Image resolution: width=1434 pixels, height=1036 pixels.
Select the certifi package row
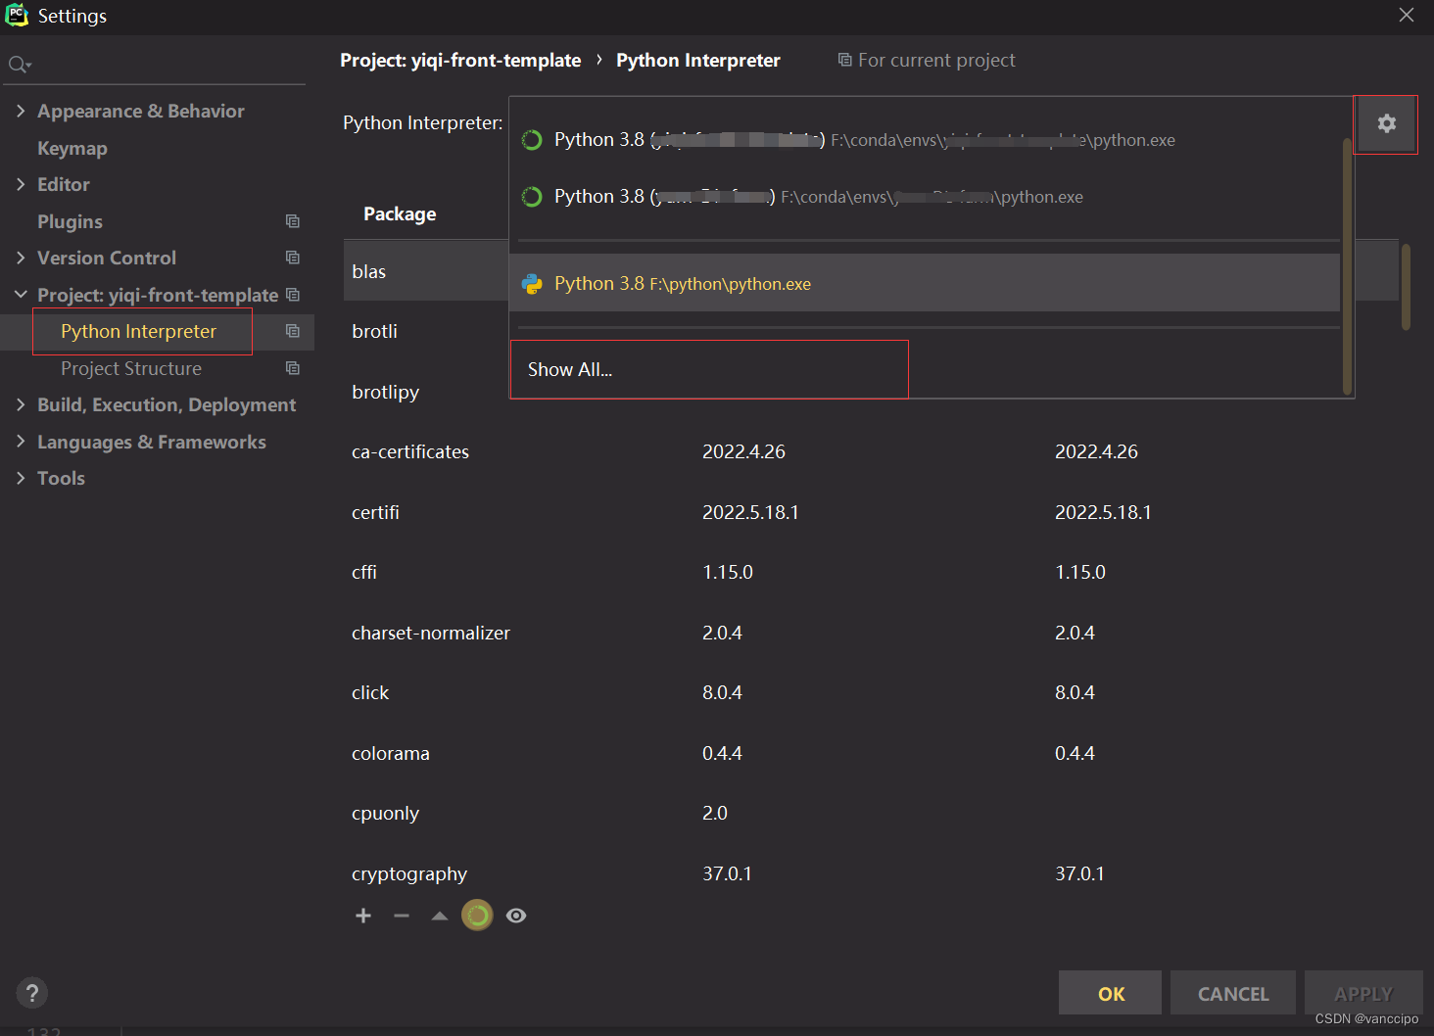[x=872, y=512]
